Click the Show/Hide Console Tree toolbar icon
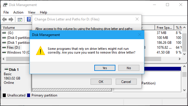The height and width of the screenshot is (106, 188). 20,20
